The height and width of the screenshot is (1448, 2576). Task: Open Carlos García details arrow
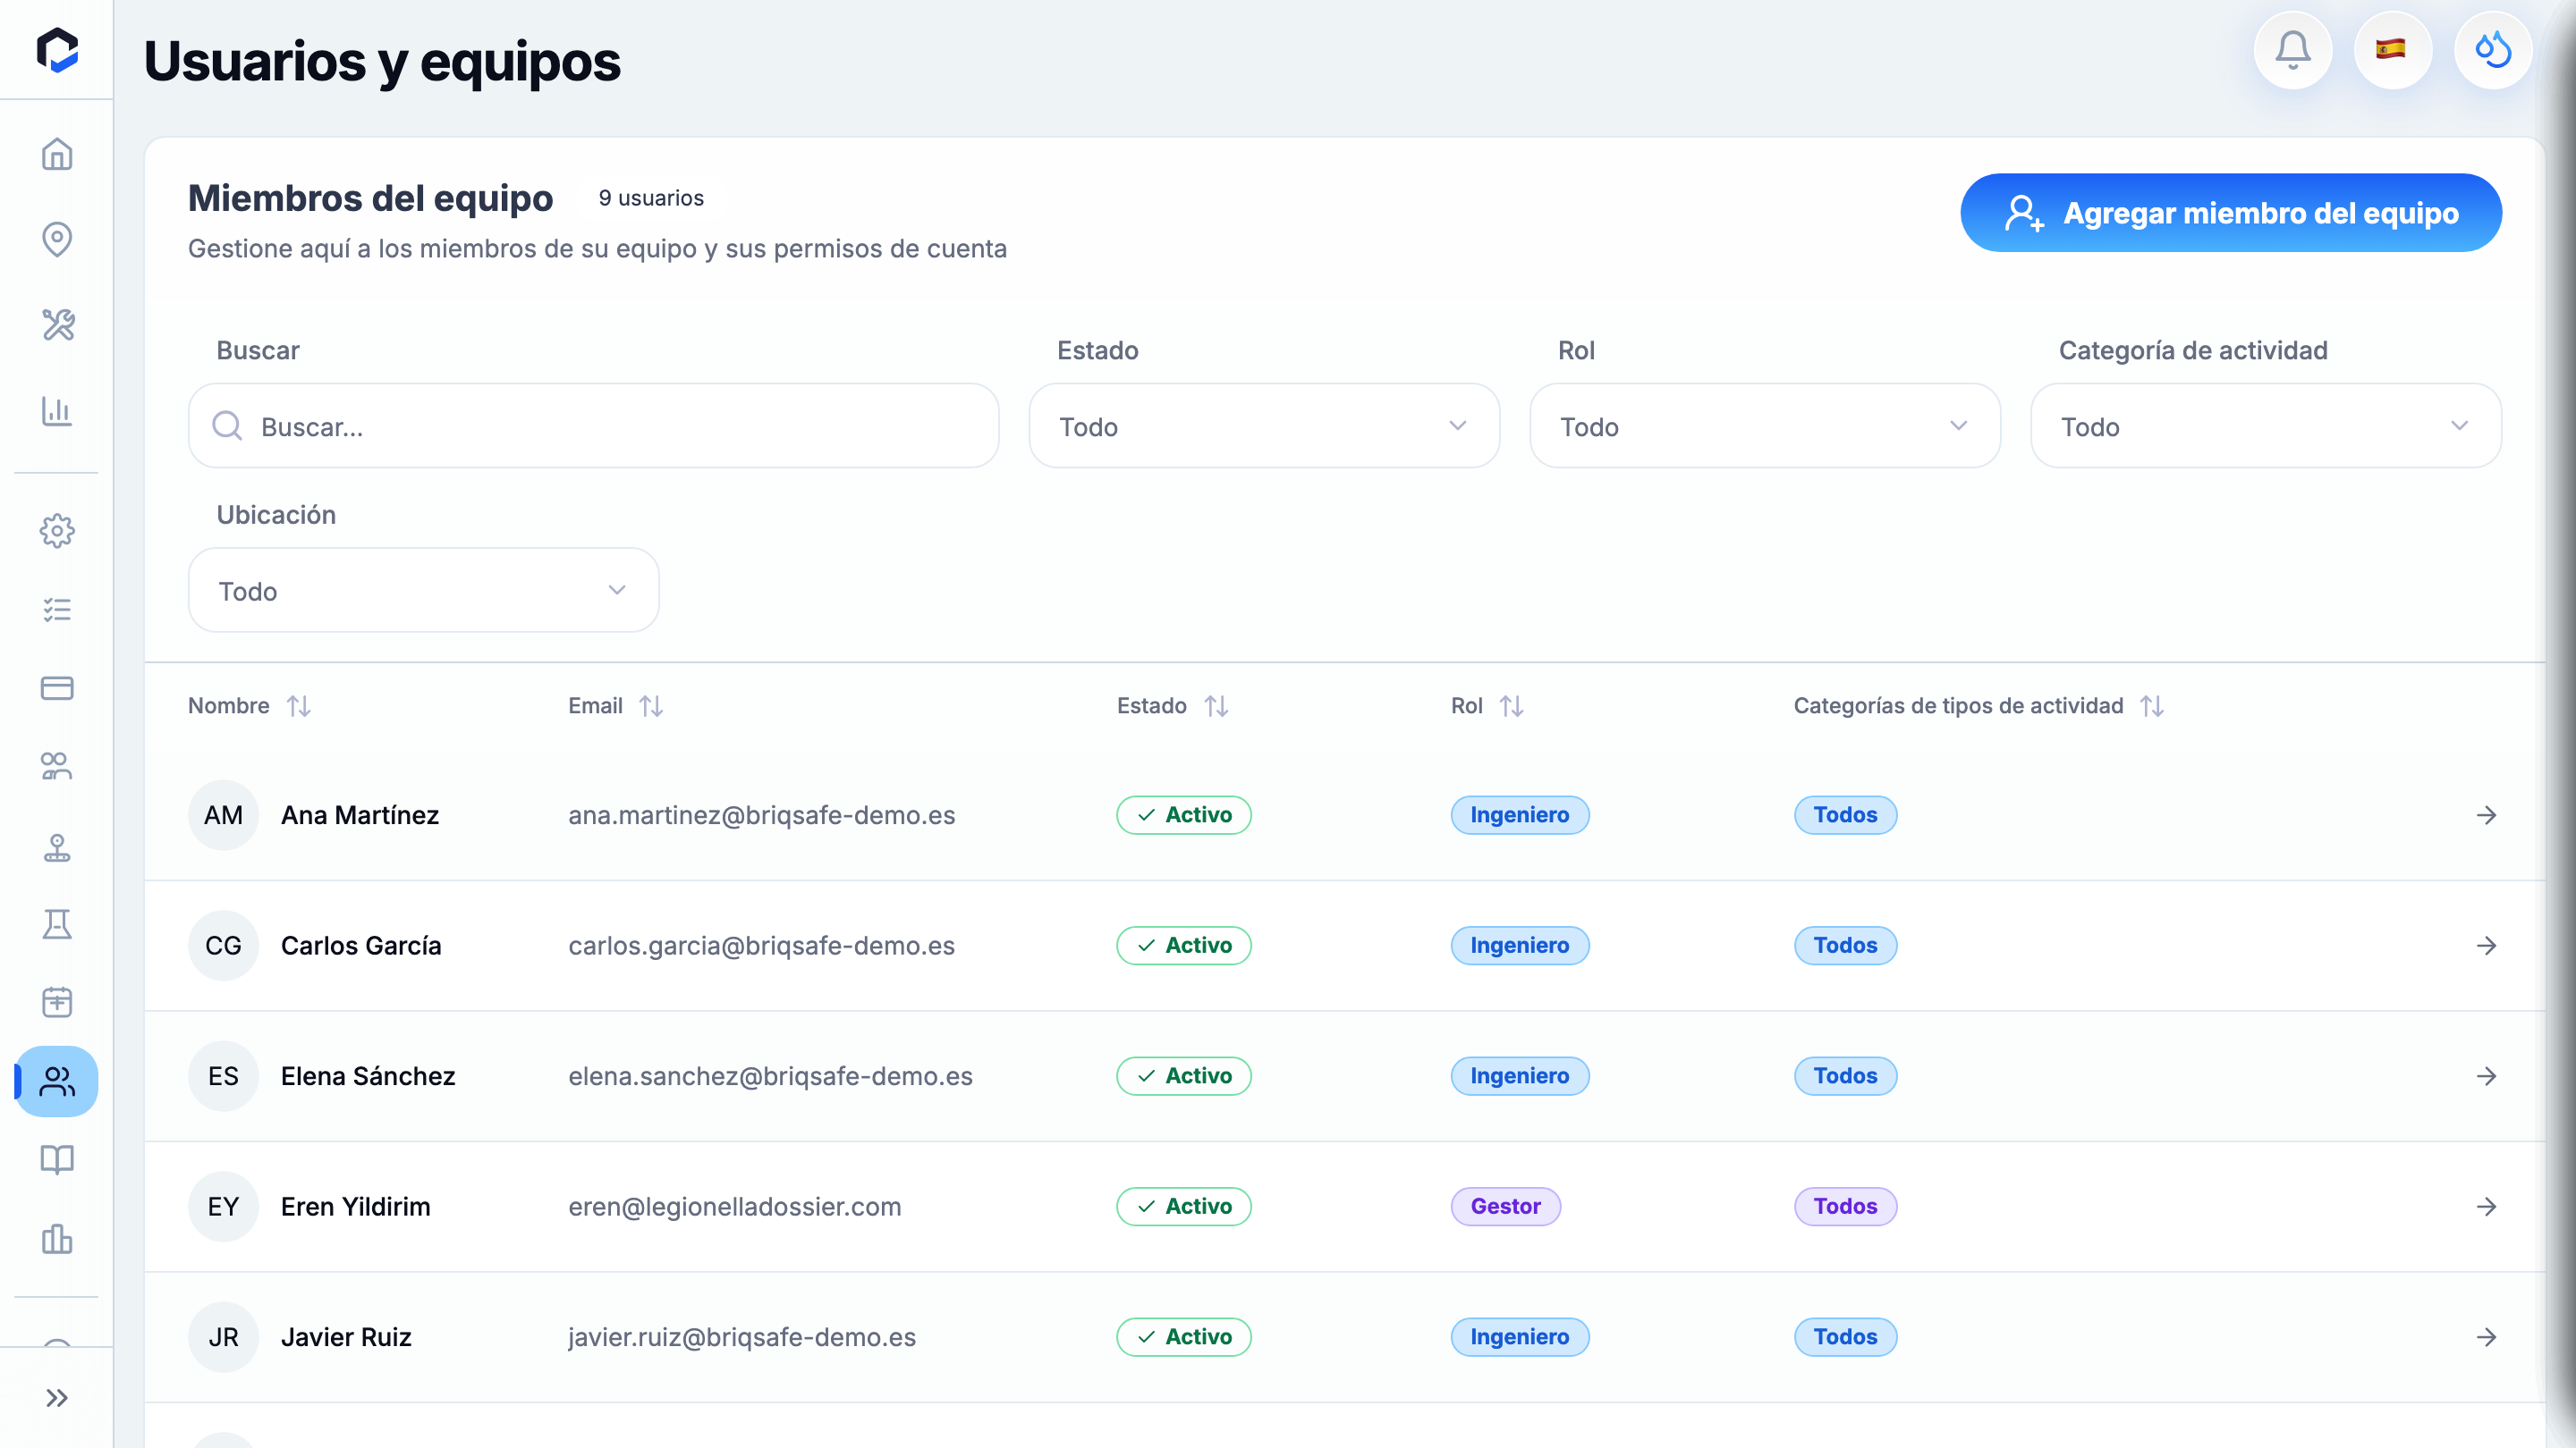click(2486, 946)
